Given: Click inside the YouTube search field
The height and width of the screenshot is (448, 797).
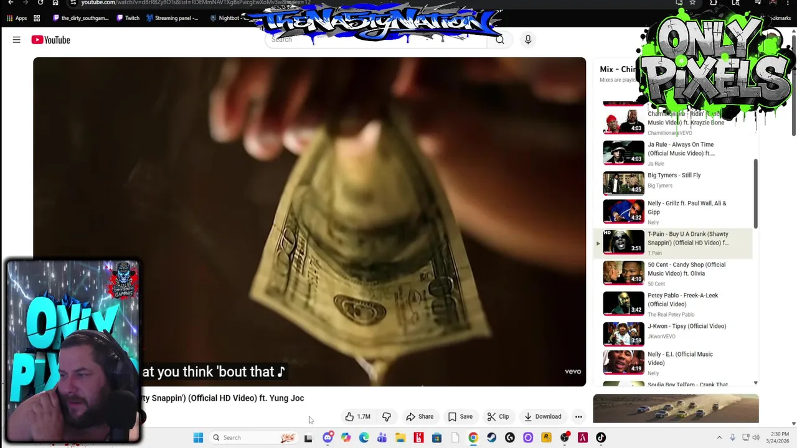Looking at the screenshot, I should (375, 40).
